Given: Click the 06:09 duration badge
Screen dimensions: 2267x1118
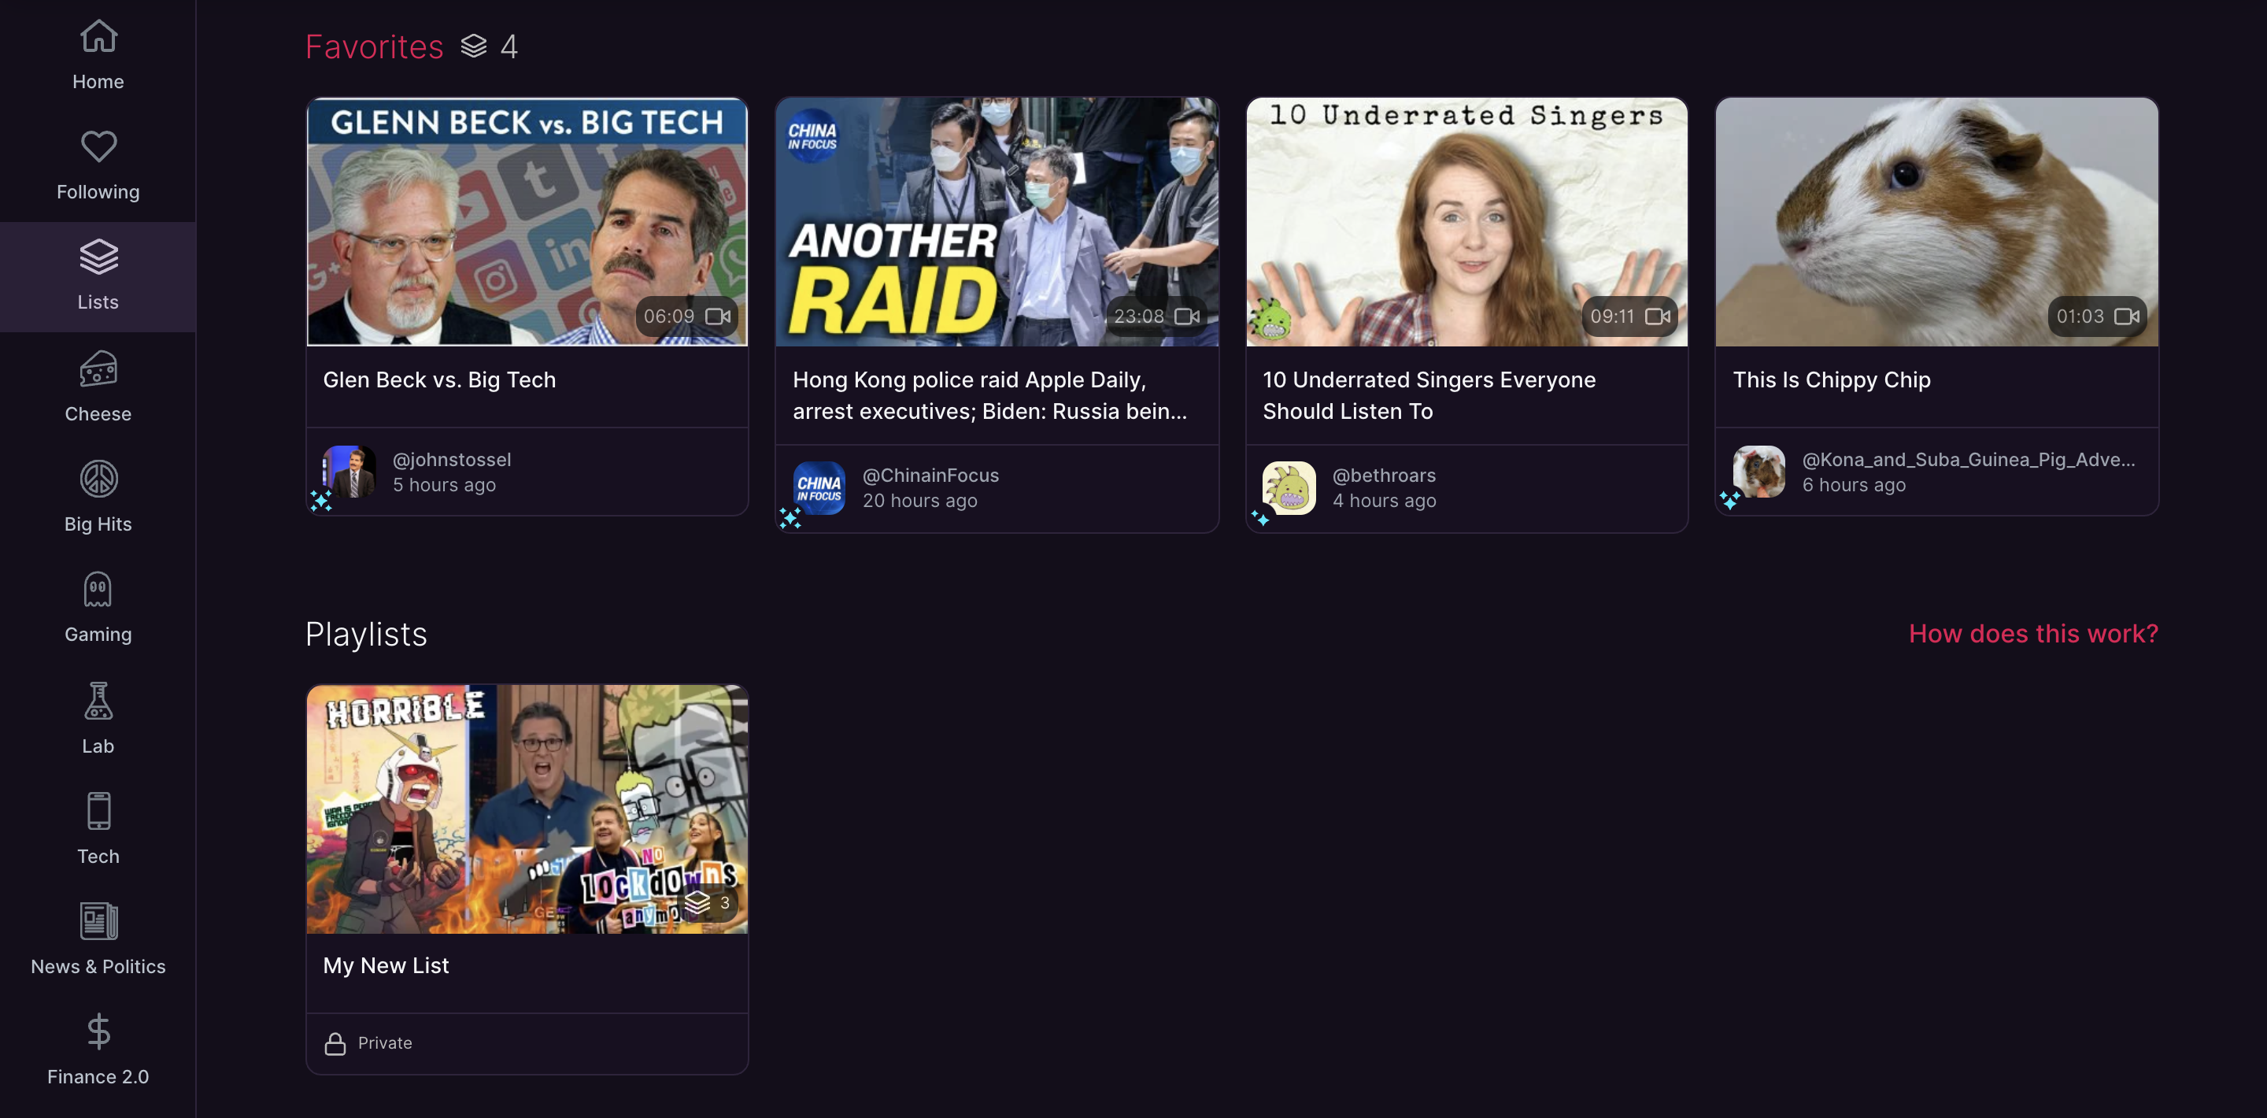Looking at the screenshot, I should [x=687, y=316].
